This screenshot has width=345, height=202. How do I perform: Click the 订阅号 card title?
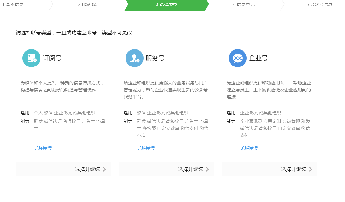[x=52, y=58]
